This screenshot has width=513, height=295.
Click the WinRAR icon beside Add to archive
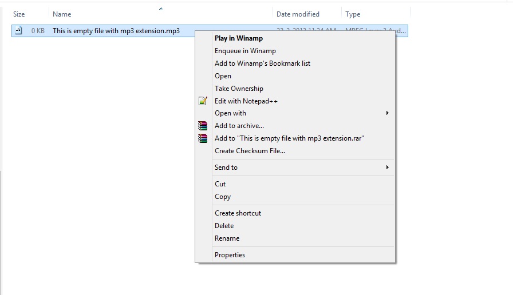pyautogui.click(x=203, y=126)
